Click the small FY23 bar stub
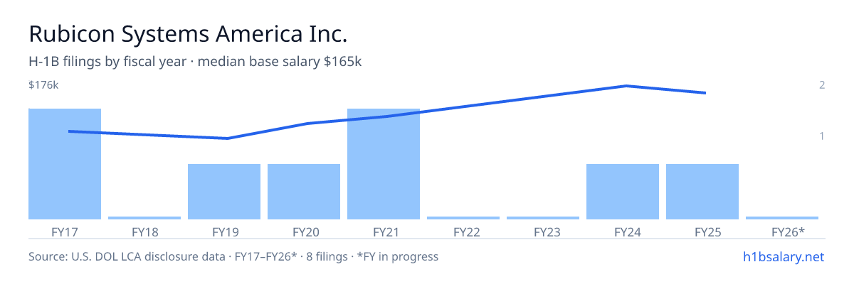 point(543,218)
